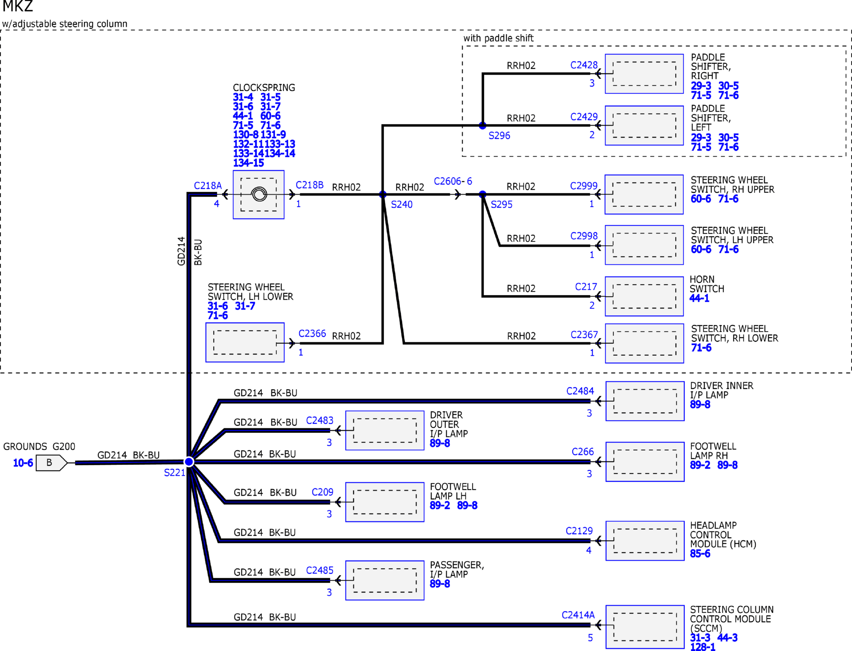Click the S295 splice node
Viewport: 852px width, 651px height.
pos(483,194)
